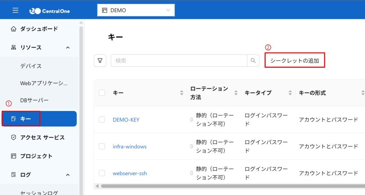Screen dimensions: 365x195
Task: Check the DEMO-KEY row checkbox
Action: (x=102, y=120)
